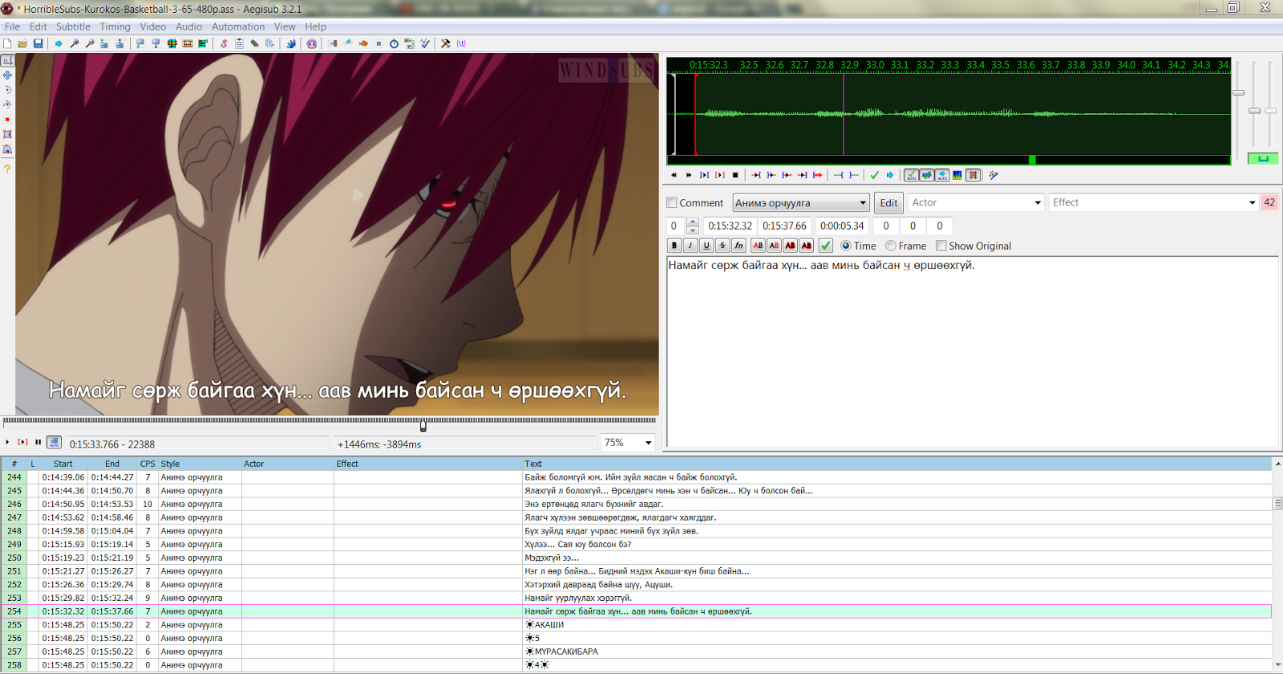Apply Bold formatting button
Screen dimensions: 1283x674
674,246
